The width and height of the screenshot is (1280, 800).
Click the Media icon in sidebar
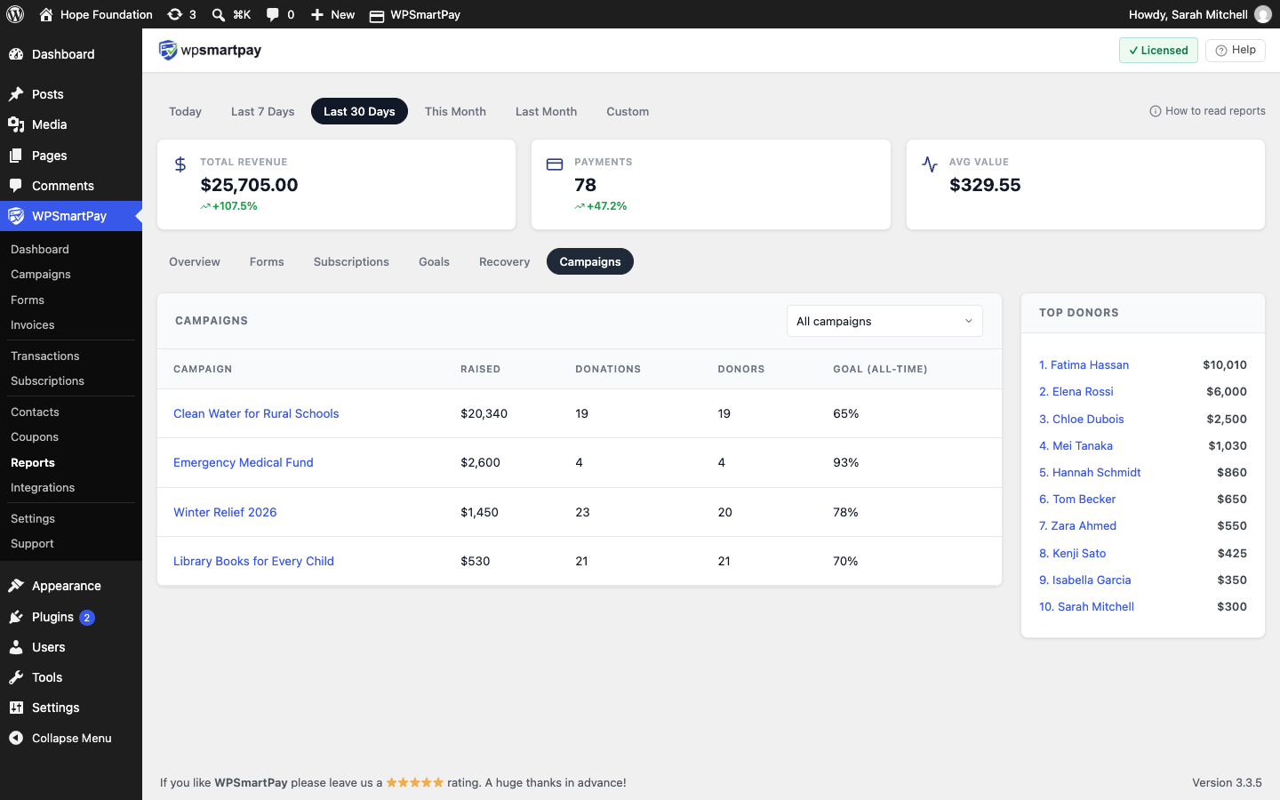[x=16, y=124]
